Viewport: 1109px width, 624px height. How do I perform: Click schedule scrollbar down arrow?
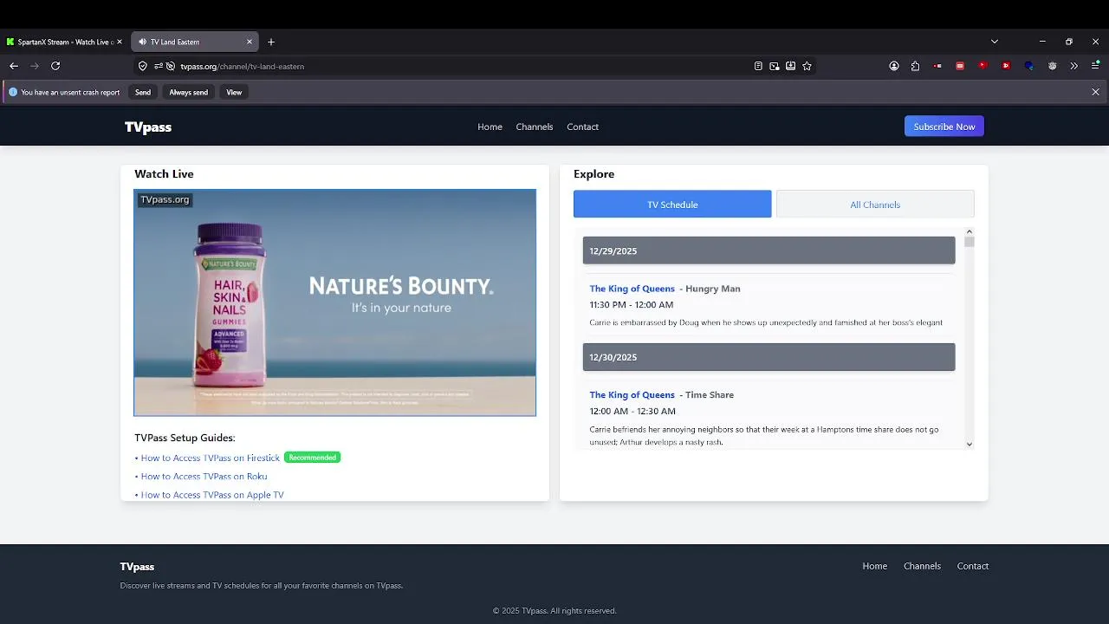point(969,444)
